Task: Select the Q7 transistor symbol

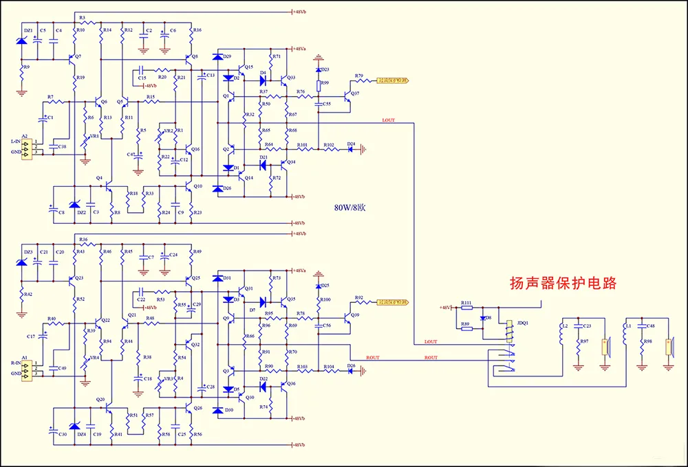Action: [72, 59]
